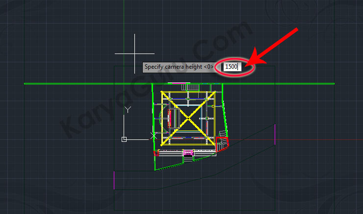Select the magenta stair block at bottom

(x=187, y=153)
